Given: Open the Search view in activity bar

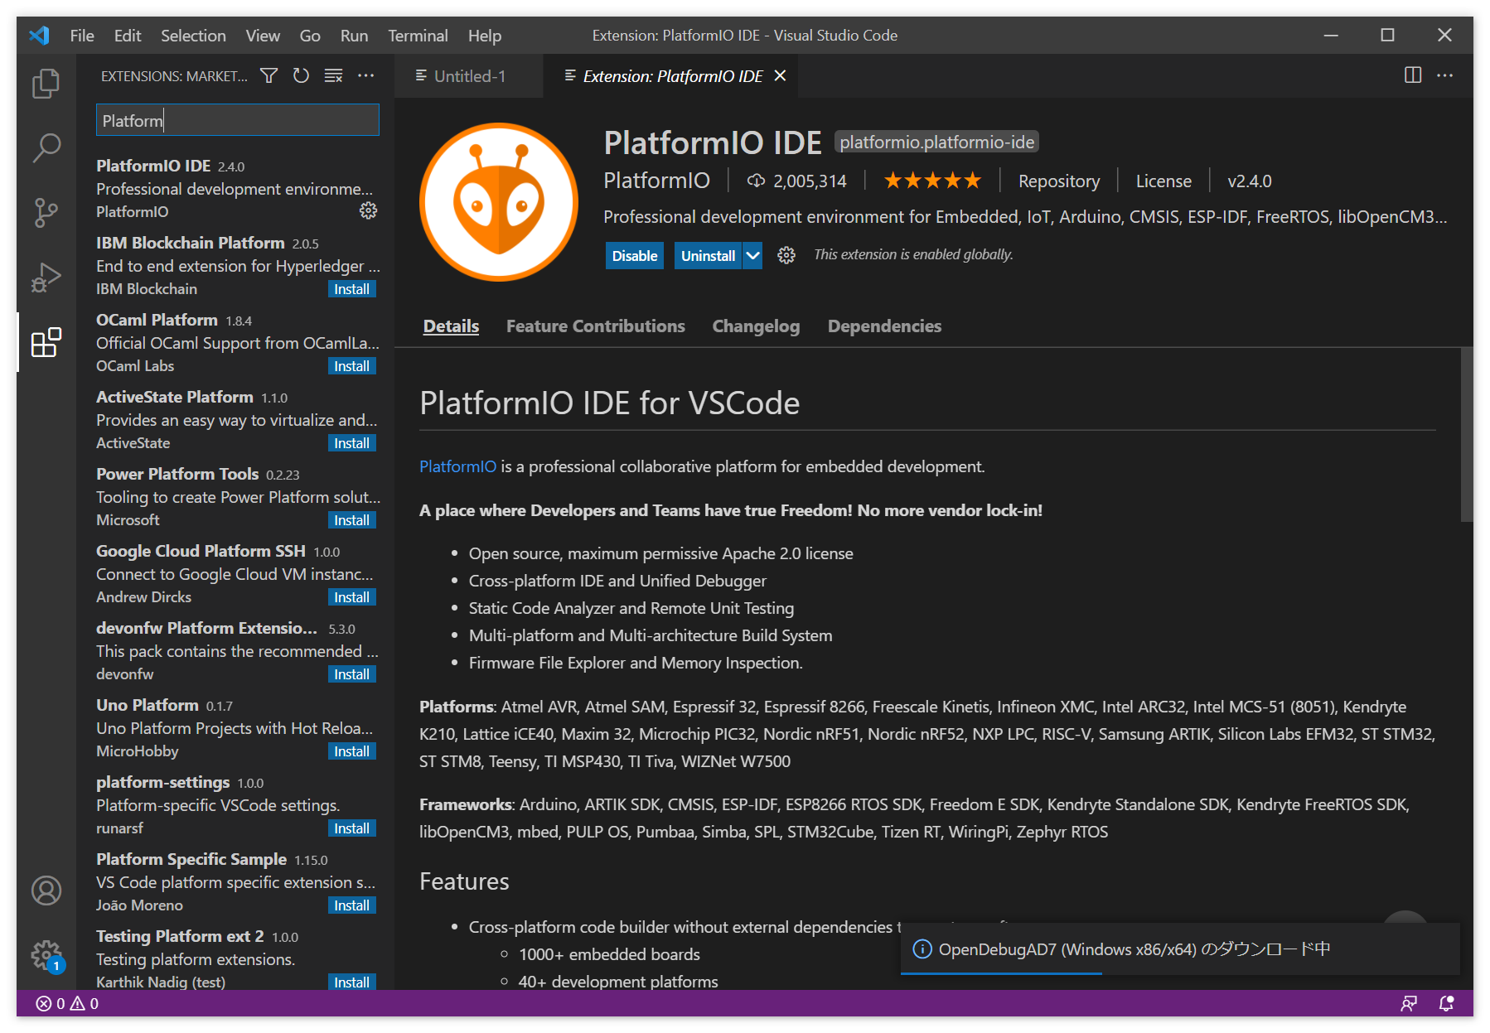Looking at the screenshot, I should pyautogui.click(x=46, y=147).
